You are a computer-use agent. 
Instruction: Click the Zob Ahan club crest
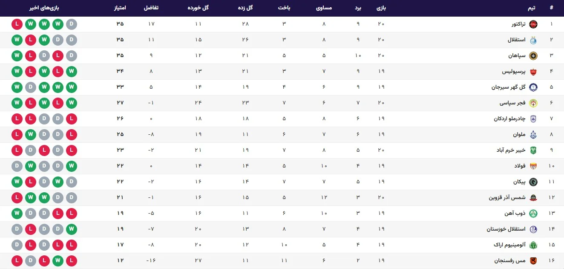tap(533, 213)
